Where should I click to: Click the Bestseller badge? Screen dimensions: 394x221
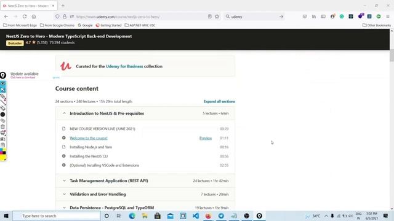click(x=15, y=43)
